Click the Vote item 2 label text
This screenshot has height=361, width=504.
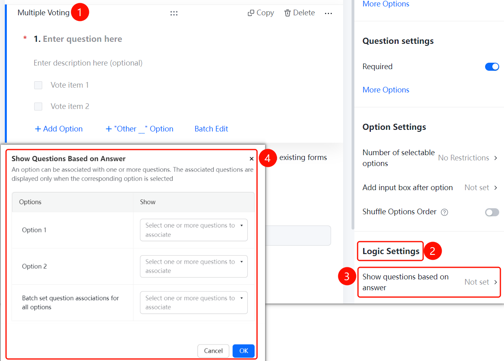pos(70,107)
